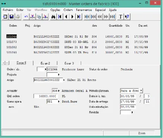Click the hour field showing 11

147,101
